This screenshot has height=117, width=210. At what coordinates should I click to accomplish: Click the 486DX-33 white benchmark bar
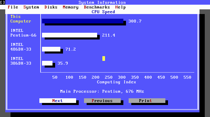[51, 49]
